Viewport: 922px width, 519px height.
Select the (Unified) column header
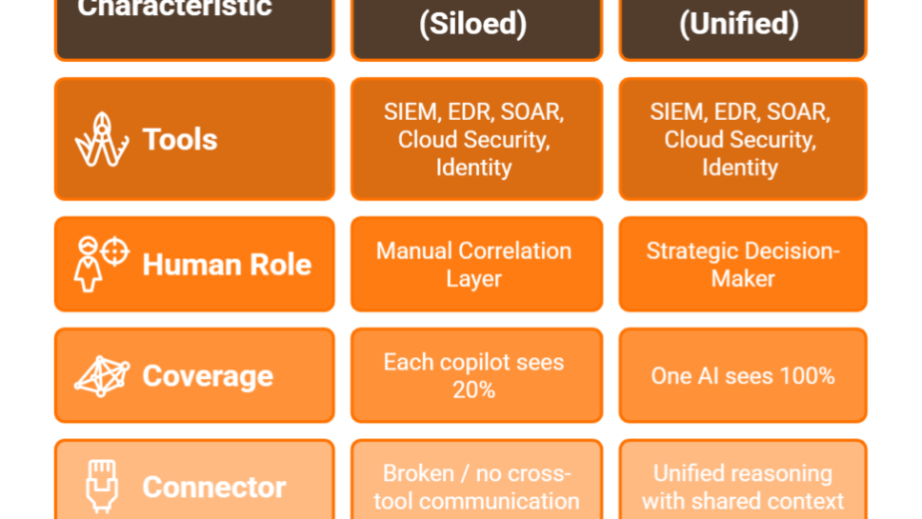[x=742, y=25]
